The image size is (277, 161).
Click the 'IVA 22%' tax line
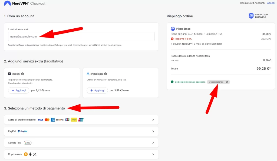click(175, 61)
